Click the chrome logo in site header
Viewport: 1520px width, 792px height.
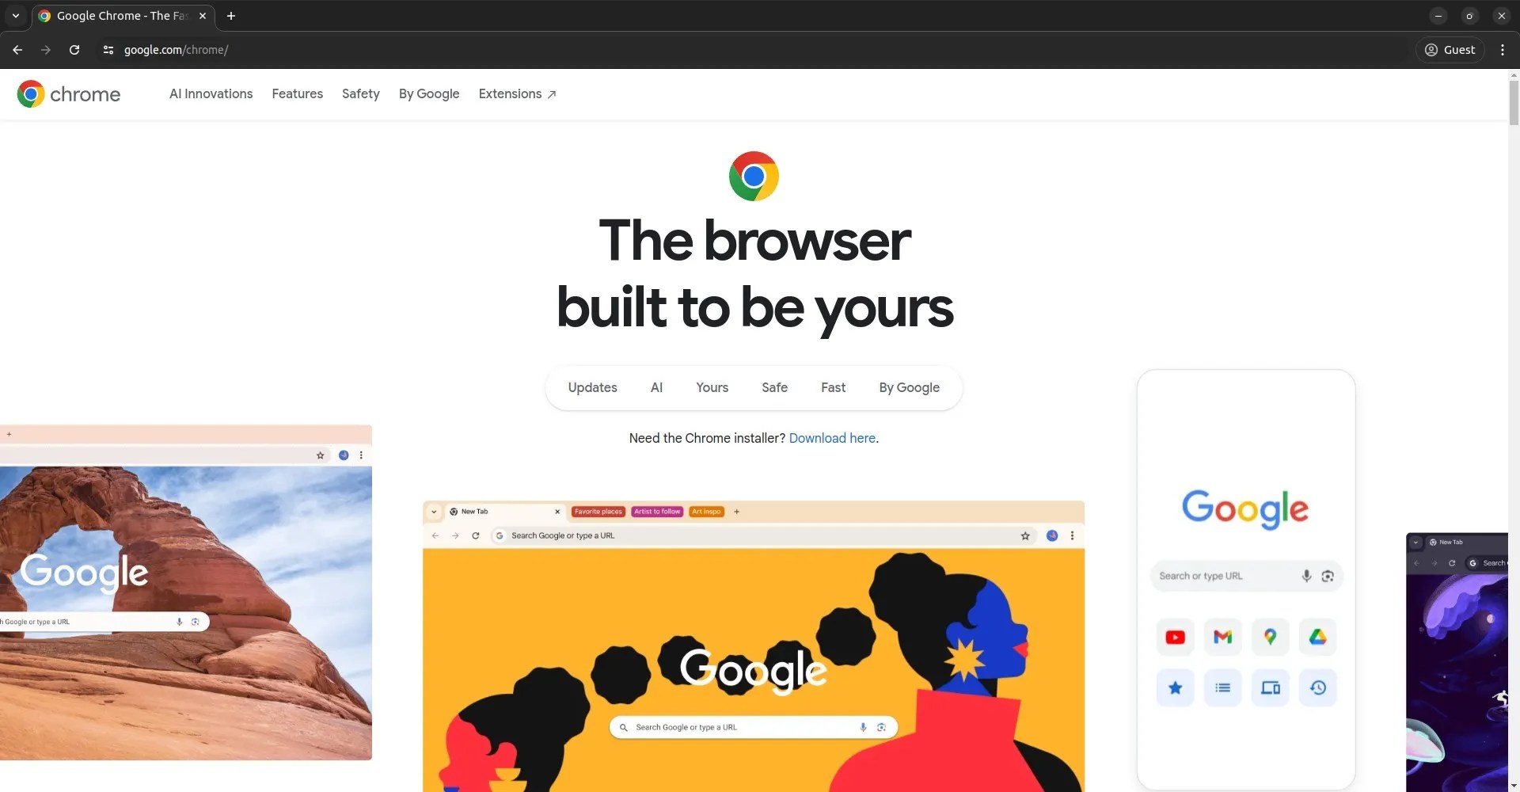coord(69,94)
